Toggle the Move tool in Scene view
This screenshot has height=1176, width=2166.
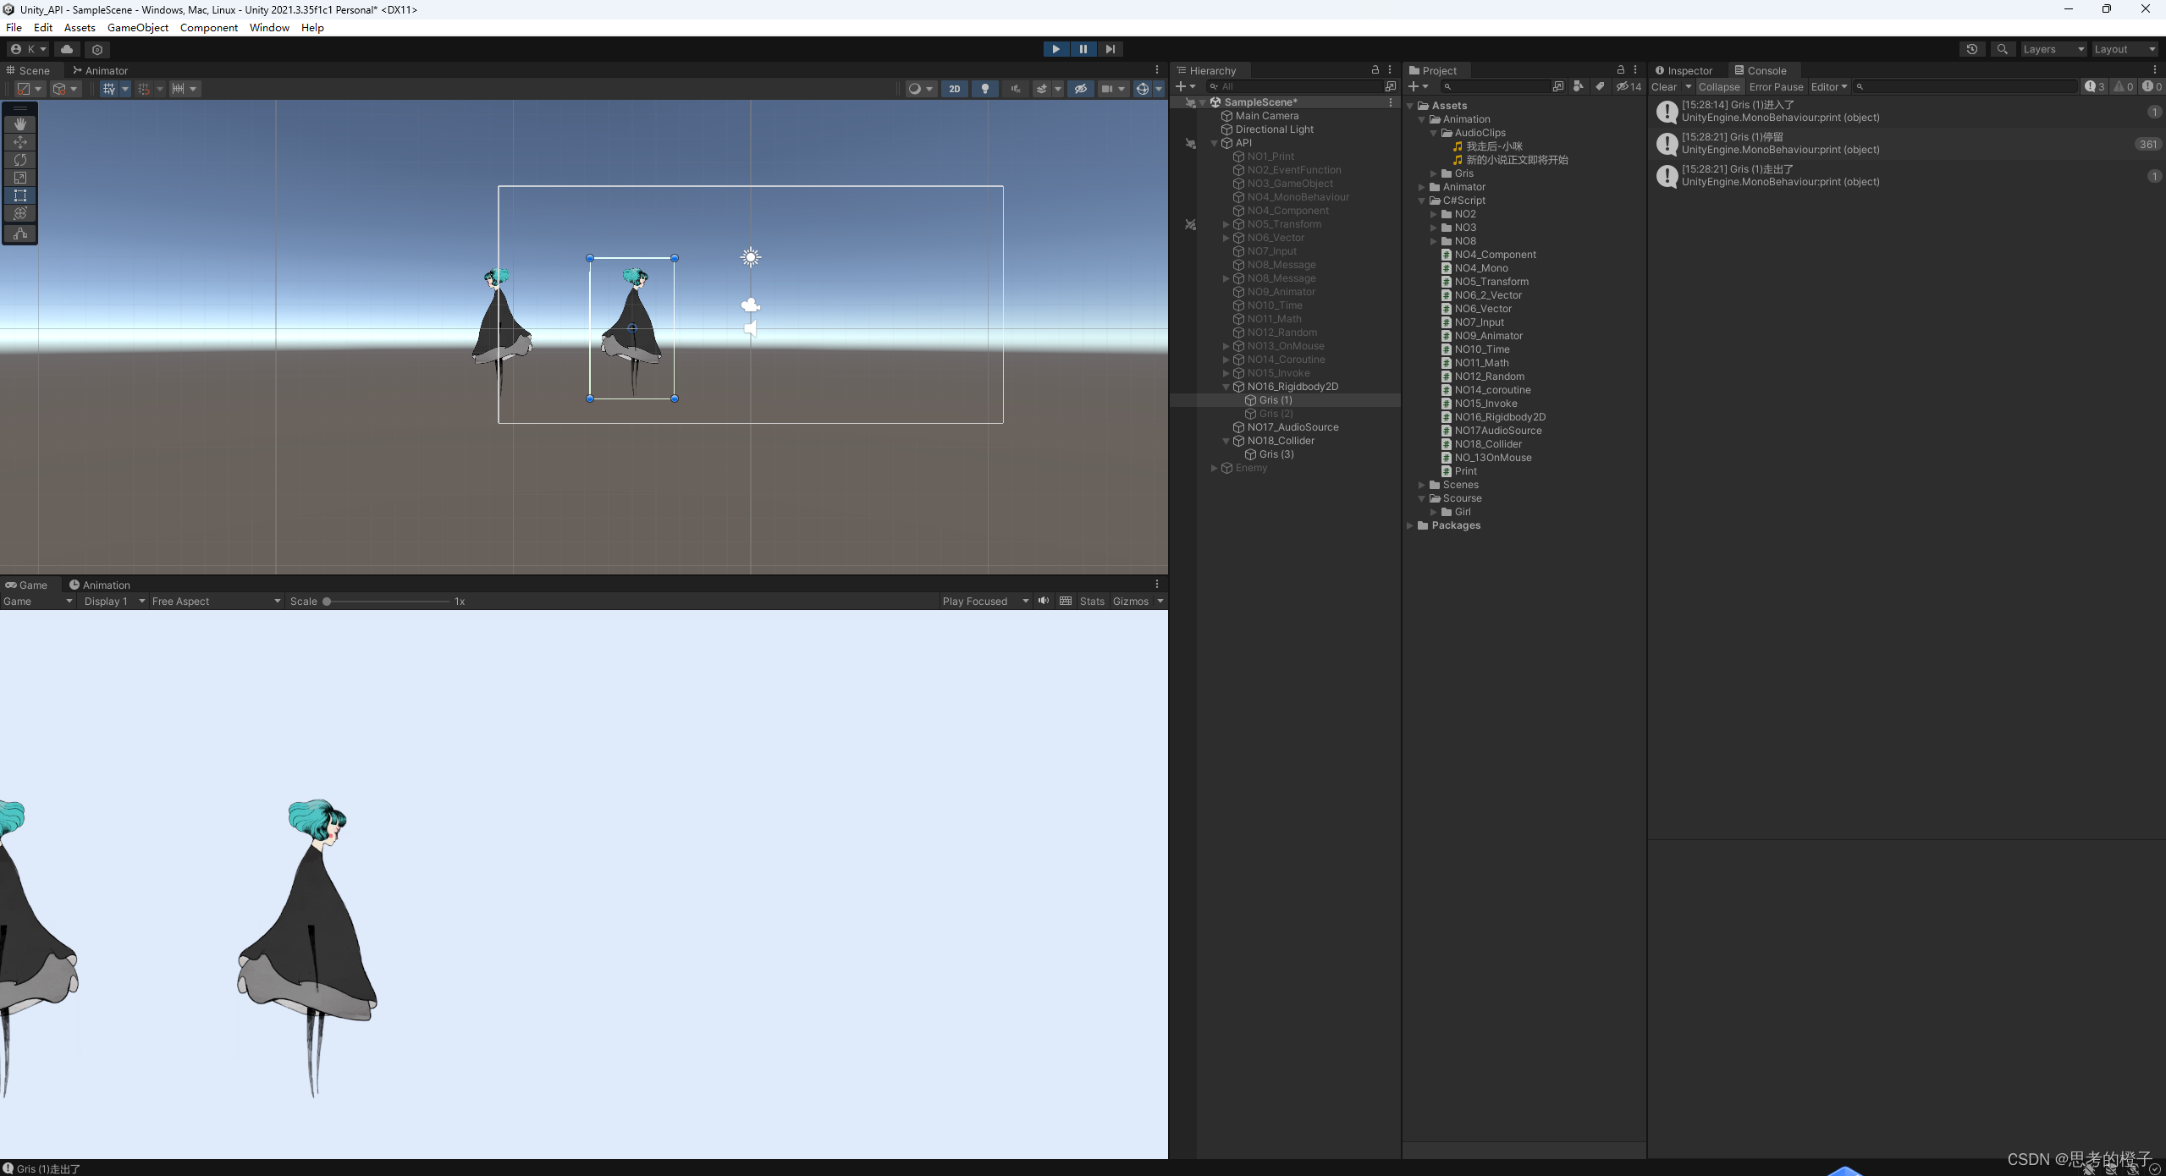tap(19, 140)
